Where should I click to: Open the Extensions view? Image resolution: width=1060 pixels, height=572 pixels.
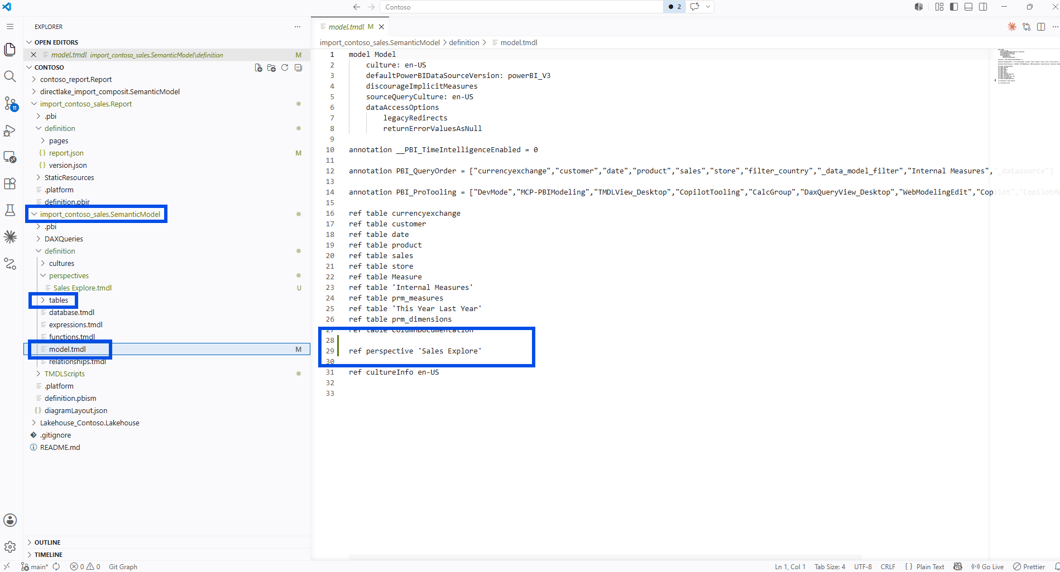click(x=10, y=183)
